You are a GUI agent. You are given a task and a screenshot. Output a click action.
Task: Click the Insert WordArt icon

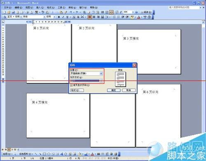point(61,154)
